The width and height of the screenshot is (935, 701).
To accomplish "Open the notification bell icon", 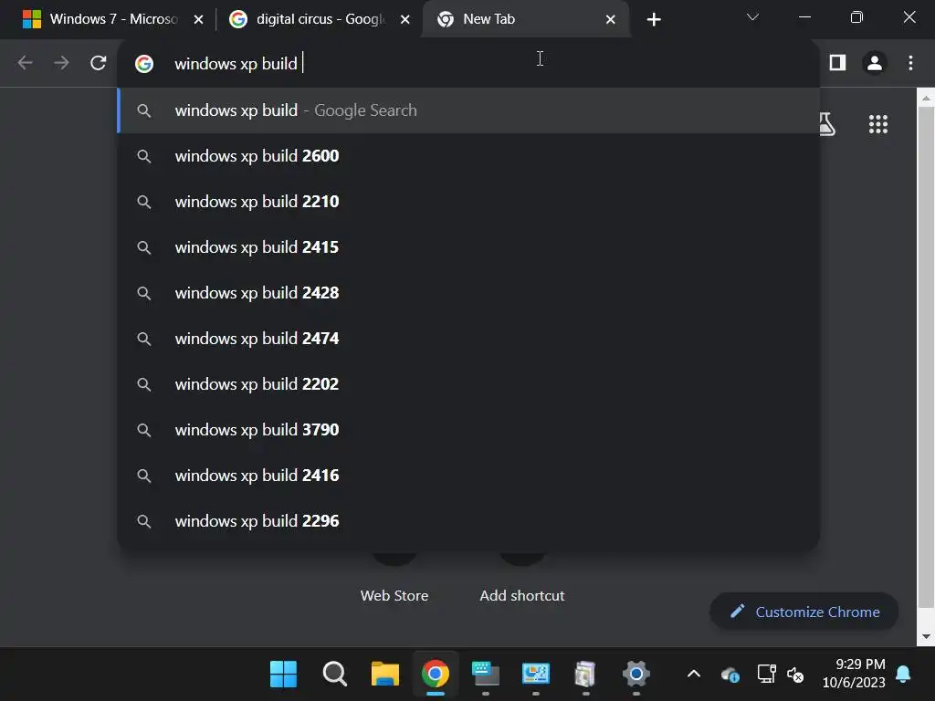I will pyautogui.click(x=903, y=675).
